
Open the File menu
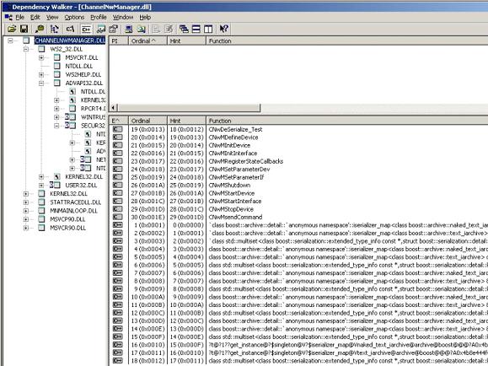[20, 17]
